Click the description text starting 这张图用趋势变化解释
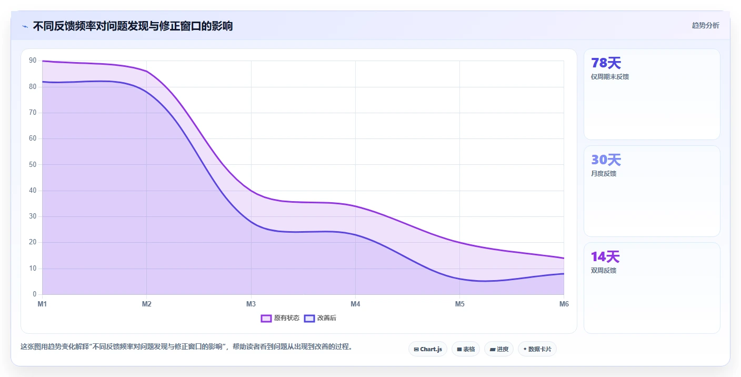This screenshot has height=377, width=741. pyautogui.click(x=186, y=347)
